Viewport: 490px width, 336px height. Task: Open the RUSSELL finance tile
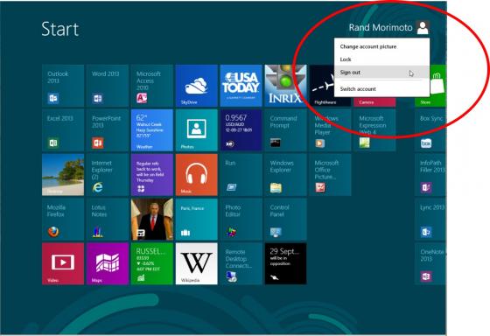[152, 263]
